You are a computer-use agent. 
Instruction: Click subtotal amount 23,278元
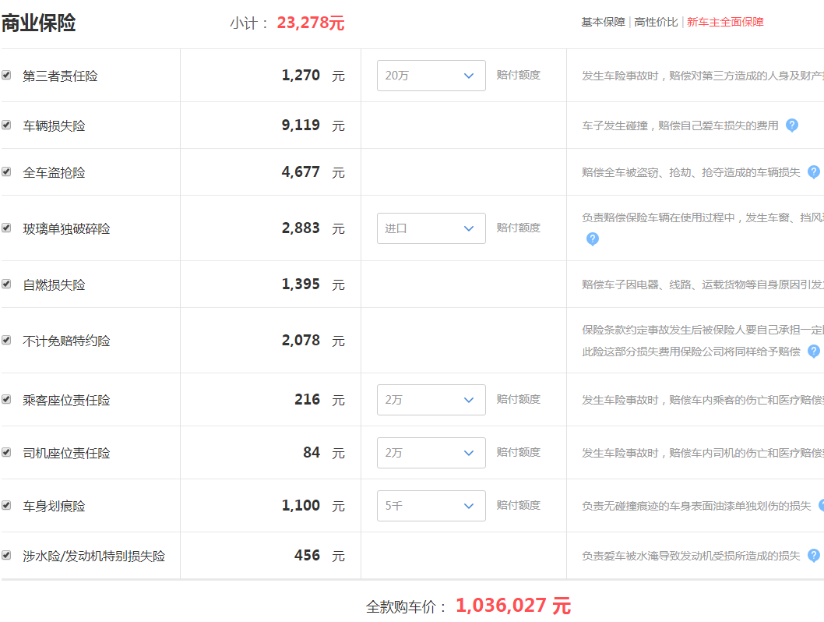pos(311,23)
